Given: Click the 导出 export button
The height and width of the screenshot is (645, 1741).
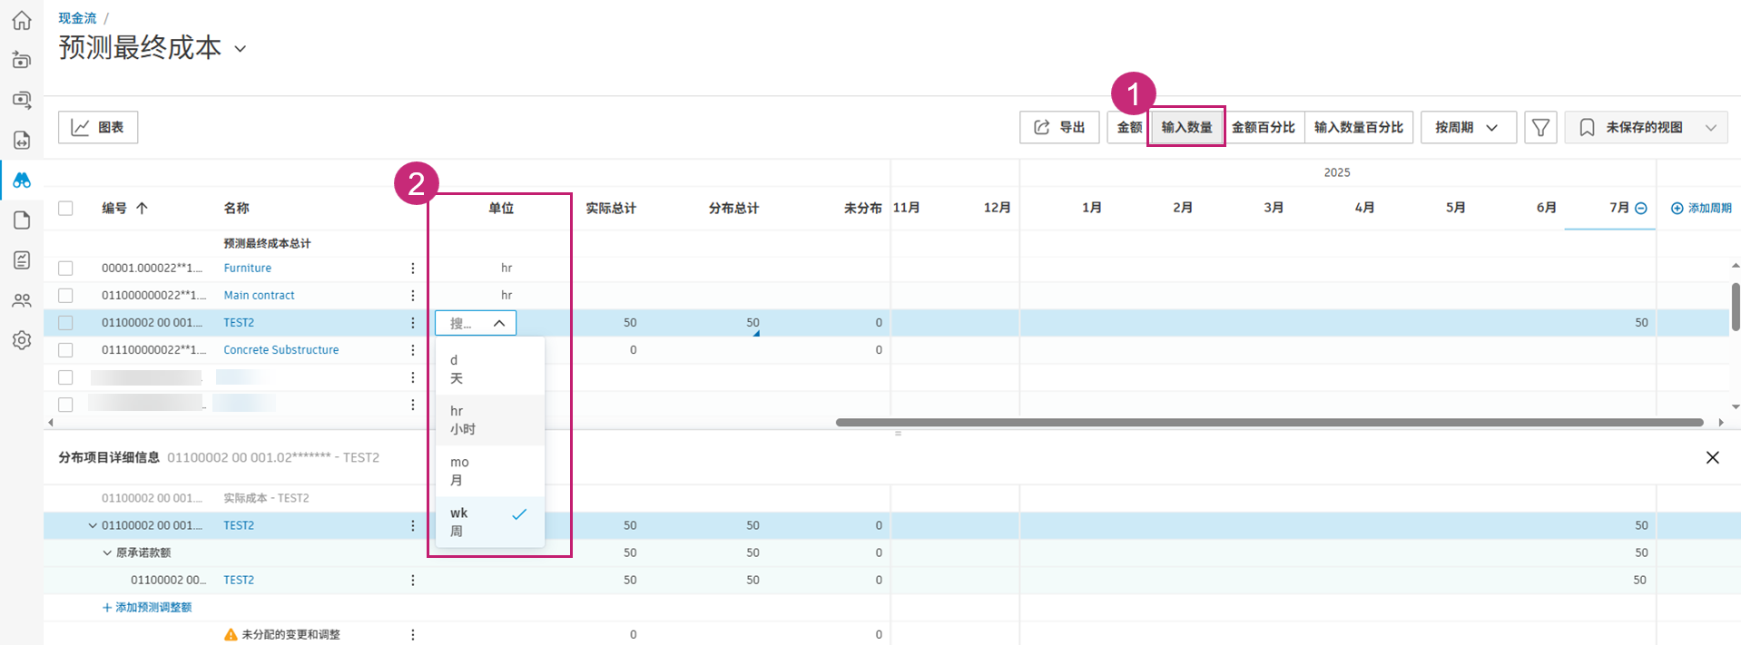Looking at the screenshot, I should coord(1059,127).
